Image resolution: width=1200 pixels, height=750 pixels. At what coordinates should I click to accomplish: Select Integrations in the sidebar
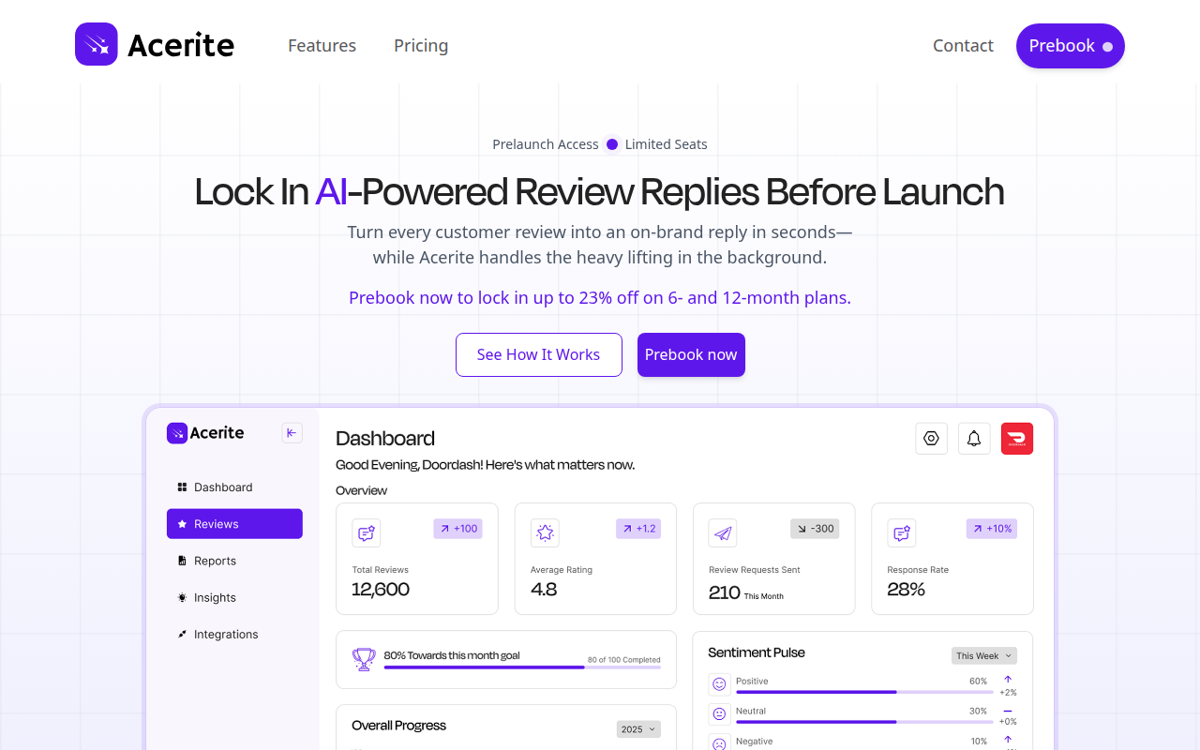(234, 634)
